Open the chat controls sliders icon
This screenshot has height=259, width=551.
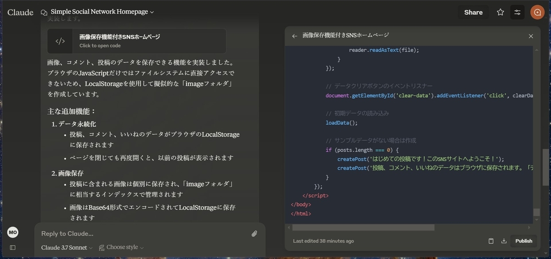517,12
